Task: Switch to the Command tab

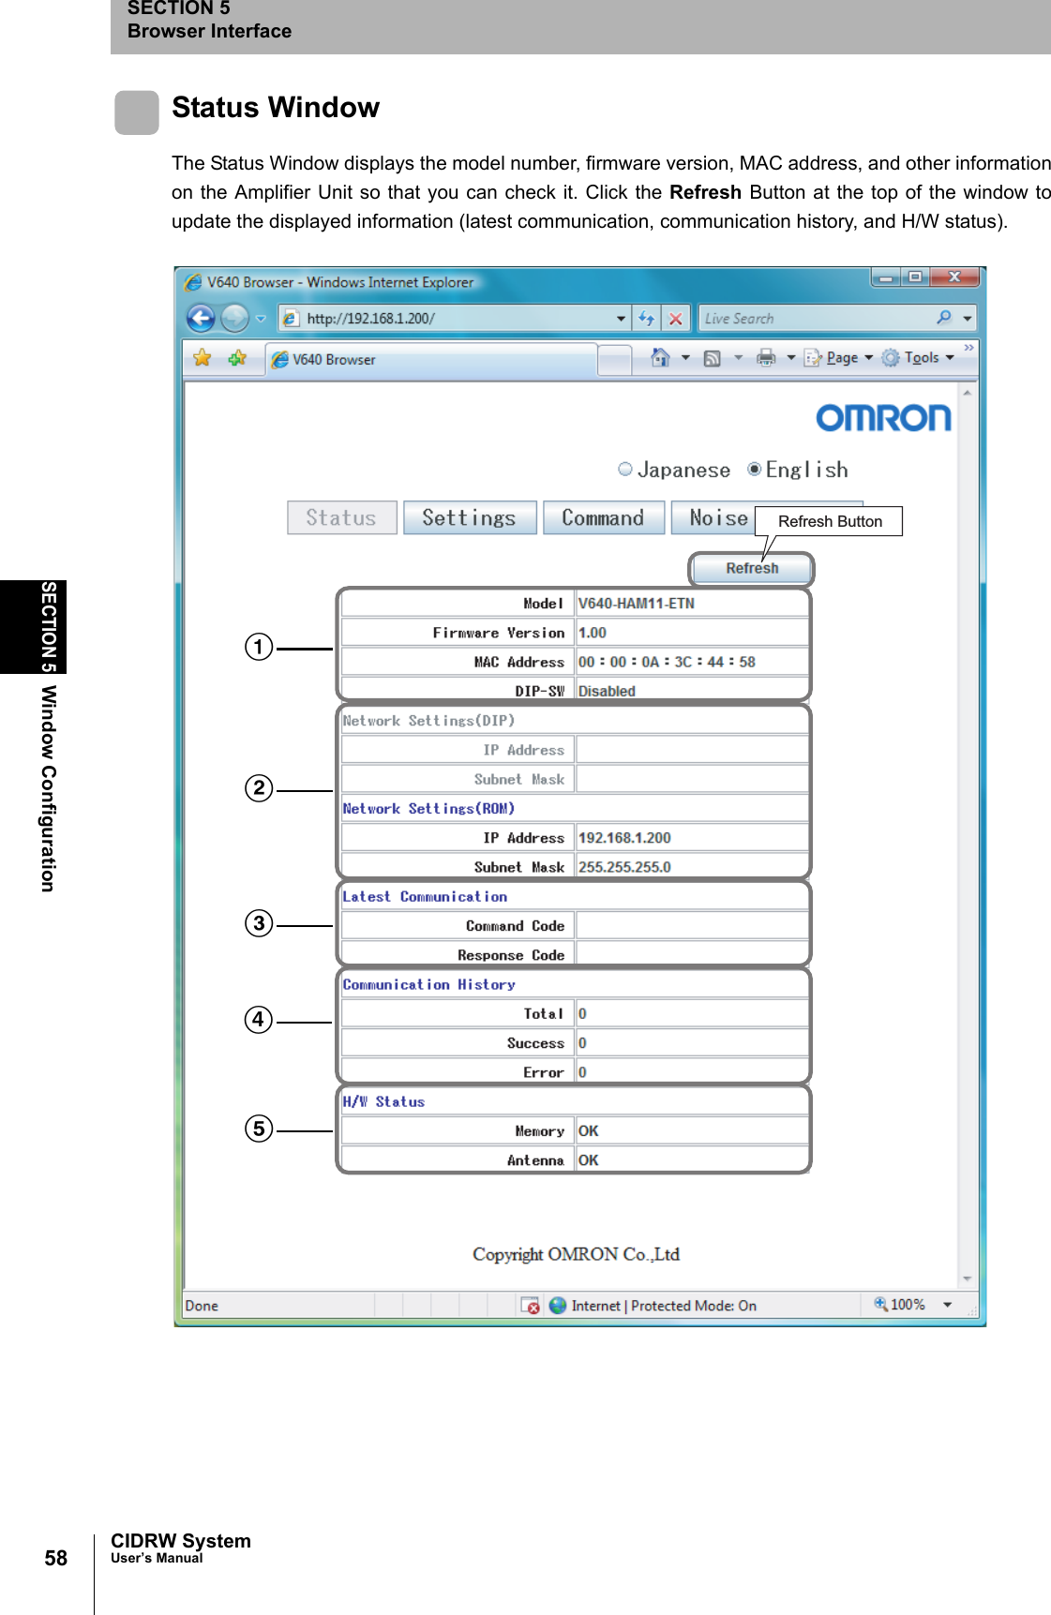Action: (604, 517)
